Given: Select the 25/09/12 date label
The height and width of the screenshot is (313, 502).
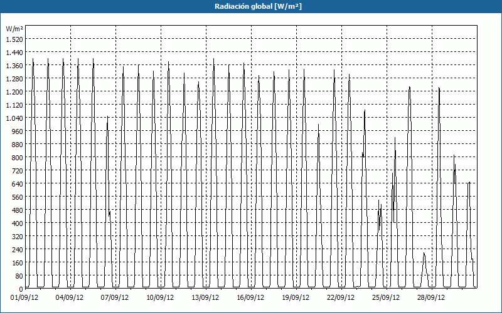Looking at the screenshot, I should [386, 297].
